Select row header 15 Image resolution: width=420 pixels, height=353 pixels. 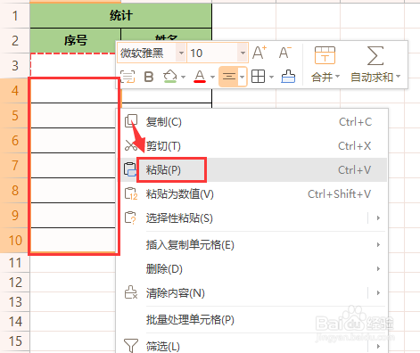tap(15, 341)
